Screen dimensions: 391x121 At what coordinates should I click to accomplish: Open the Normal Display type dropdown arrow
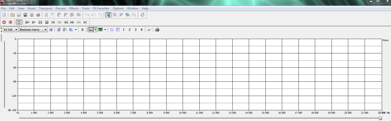click(96, 30)
